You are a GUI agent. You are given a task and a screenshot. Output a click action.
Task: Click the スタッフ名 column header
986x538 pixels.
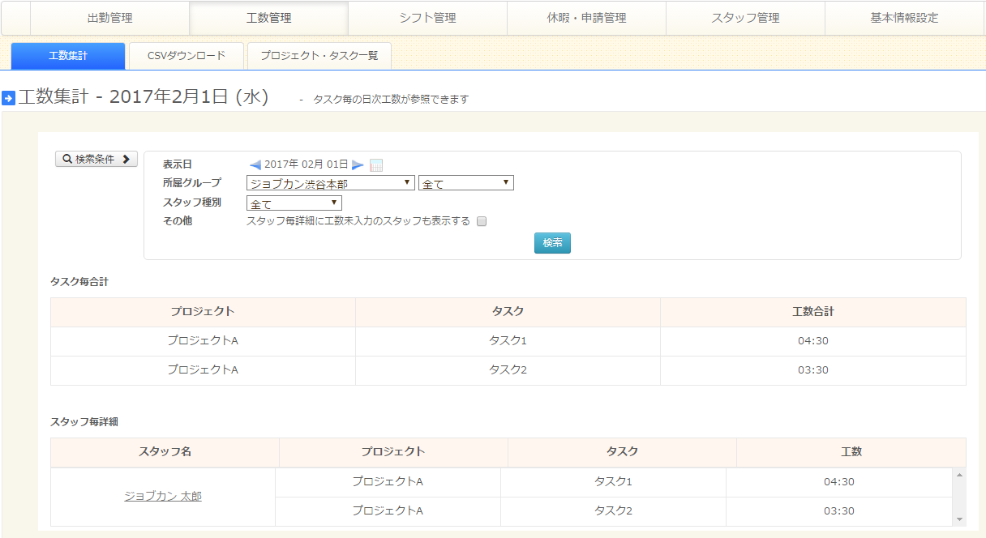tap(165, 452)
